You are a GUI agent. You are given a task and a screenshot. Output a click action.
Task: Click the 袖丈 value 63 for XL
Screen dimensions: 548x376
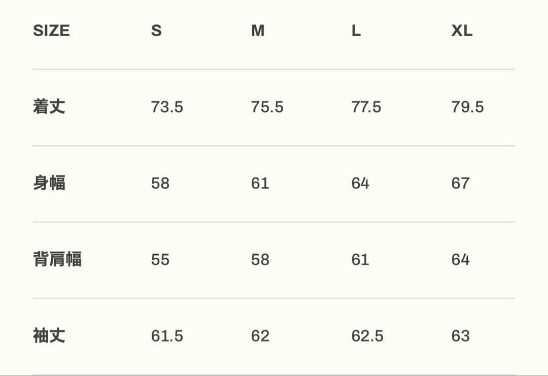tap(460, 336)
